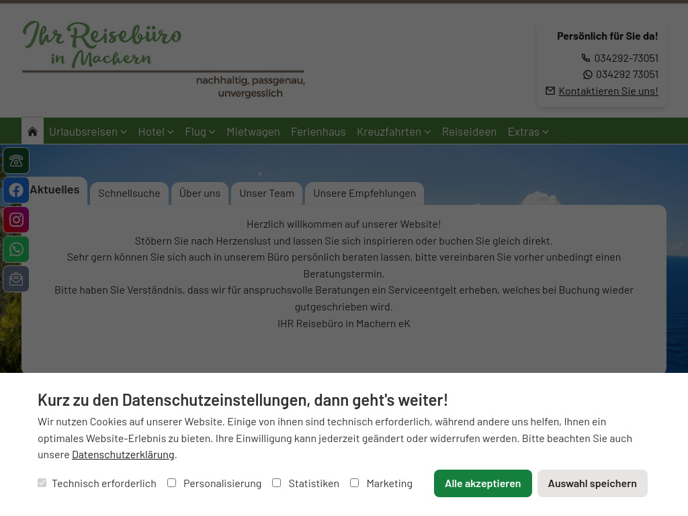Open the mail icon in the left sidebar
This screenshot has width=688, height=516.
[x=16, y=279]
